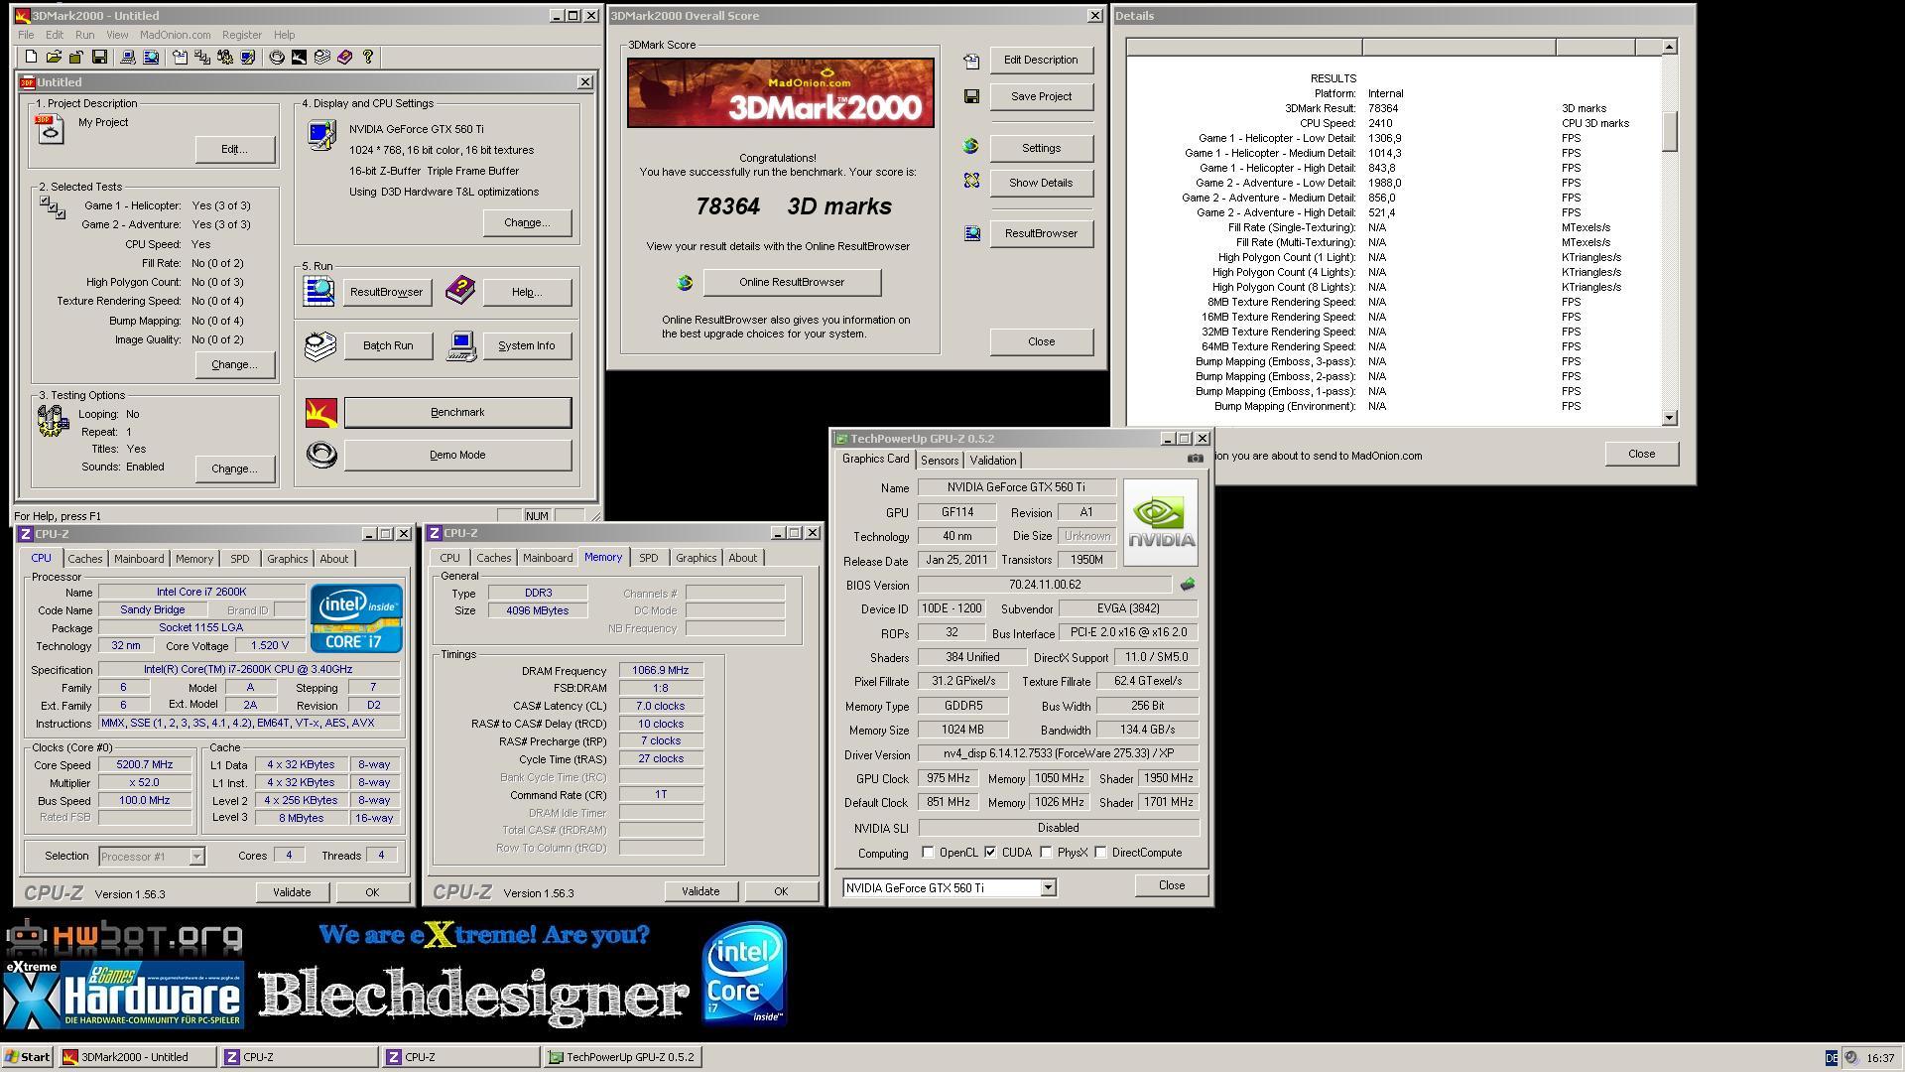Click the scroll down arrow in Details window
The image size is (1905, 1072).
point(1669,418)
